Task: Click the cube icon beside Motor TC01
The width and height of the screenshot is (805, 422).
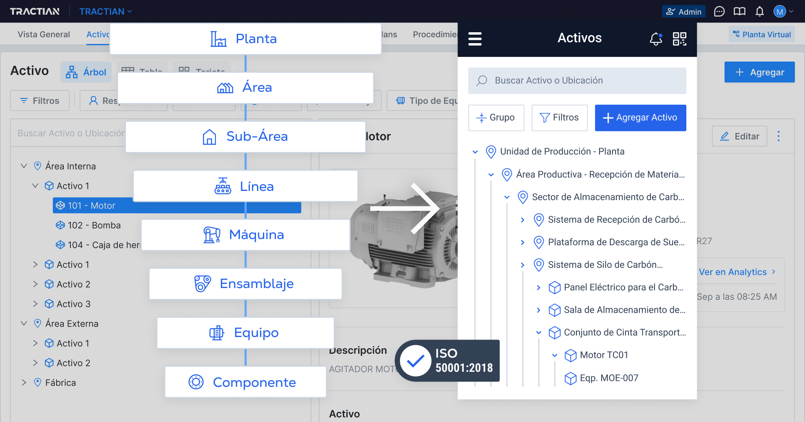Action: (571, 355)
